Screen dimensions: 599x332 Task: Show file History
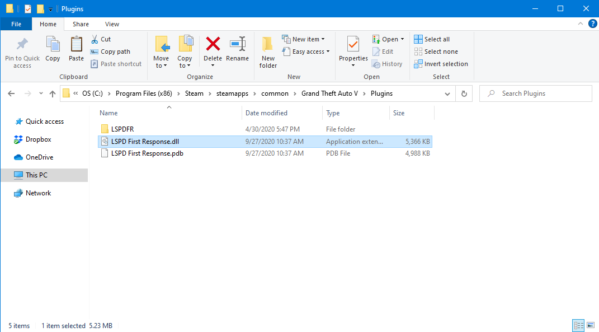[x=387, y=64]
